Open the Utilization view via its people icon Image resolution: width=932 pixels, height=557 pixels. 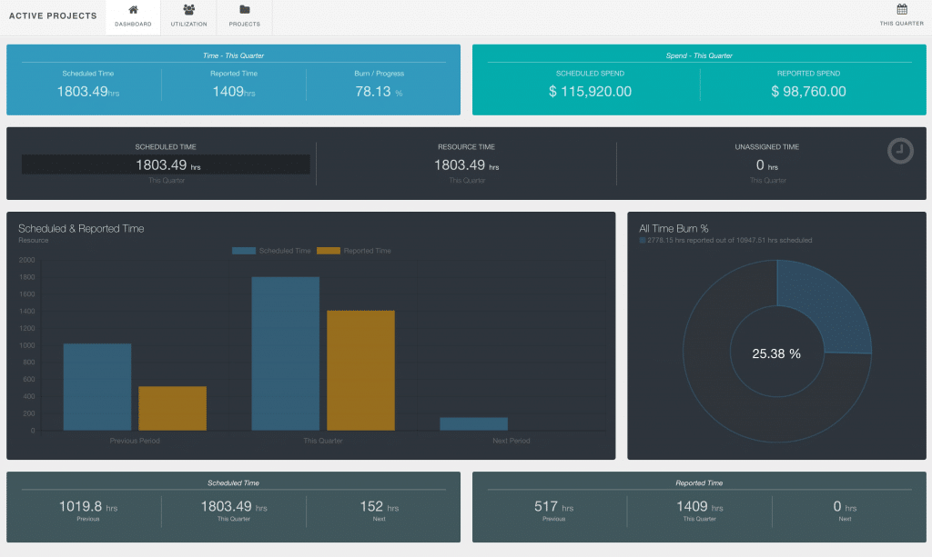click(x=188, y=11)
